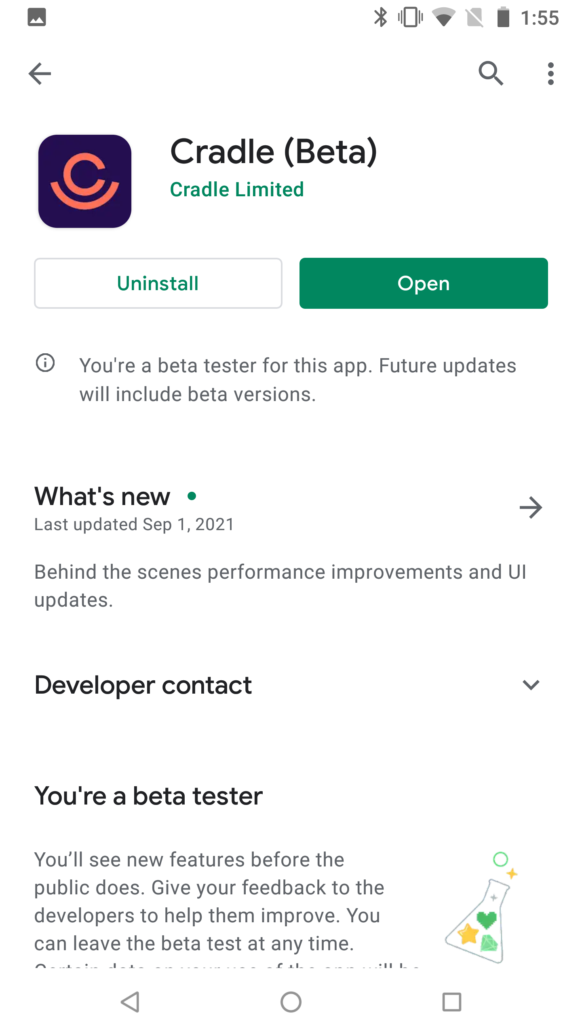
Task: View full What's new changelog
Action: [x=531, y=507]
